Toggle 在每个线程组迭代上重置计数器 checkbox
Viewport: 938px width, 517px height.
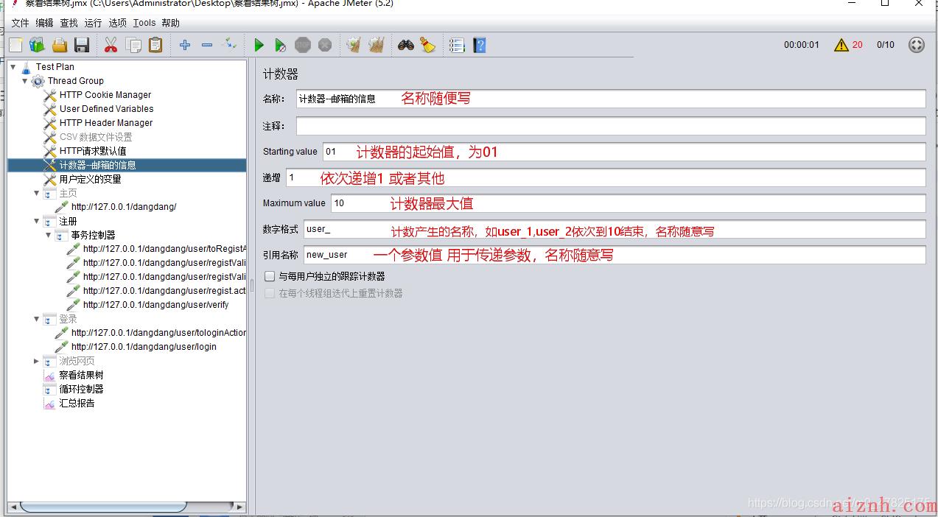click(x=270, y=293)
